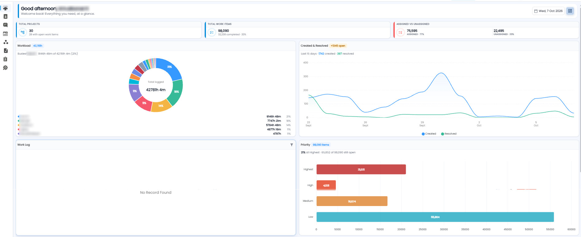This screenshot has width=581, height=237.
Task: Click the 75,595 assigned value
Action: [412, 31]
